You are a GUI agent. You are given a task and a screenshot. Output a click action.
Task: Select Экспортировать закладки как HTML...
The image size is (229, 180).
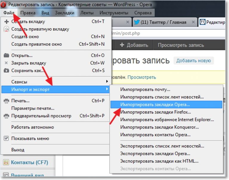pyautogui.click(x=166, y=161)
